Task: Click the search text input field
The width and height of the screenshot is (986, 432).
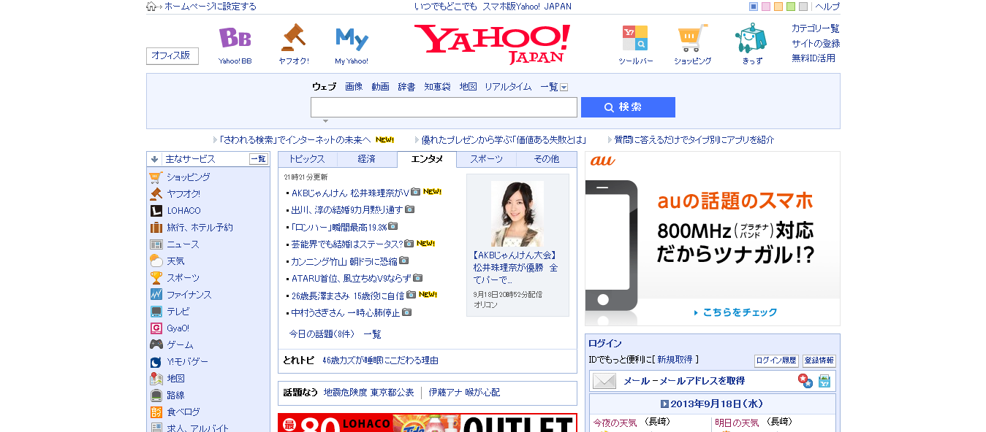Action: click(444, 107)
